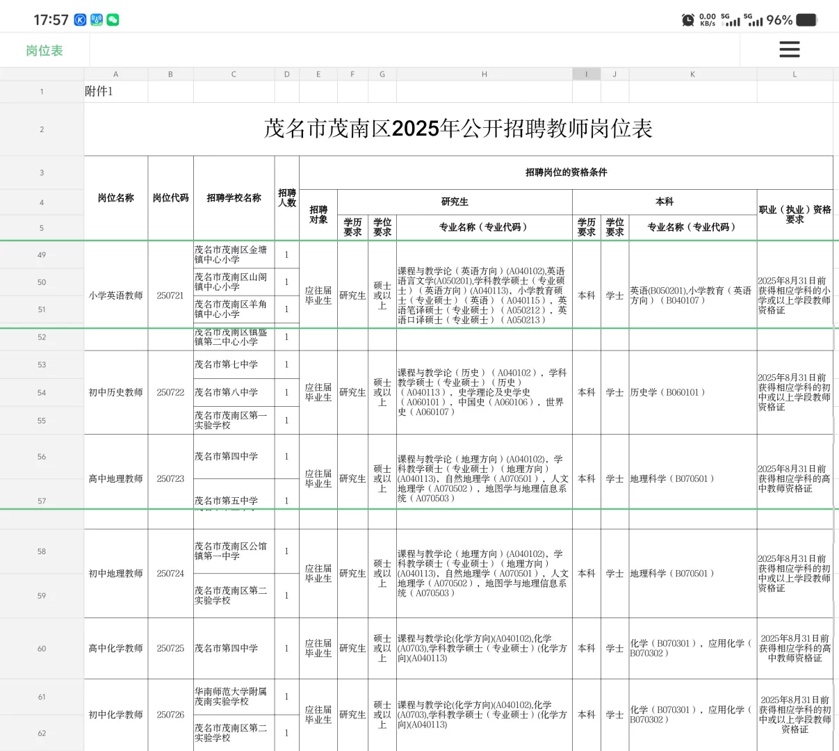Select column K header
The height and width of the screenshot is (751, 839).
(692, 74)
